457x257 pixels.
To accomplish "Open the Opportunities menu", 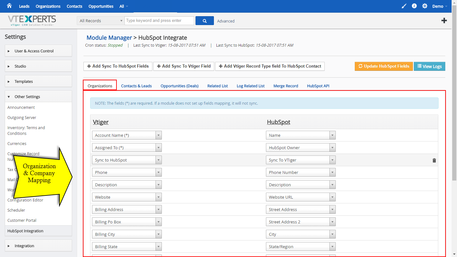I will click(101, 6).
